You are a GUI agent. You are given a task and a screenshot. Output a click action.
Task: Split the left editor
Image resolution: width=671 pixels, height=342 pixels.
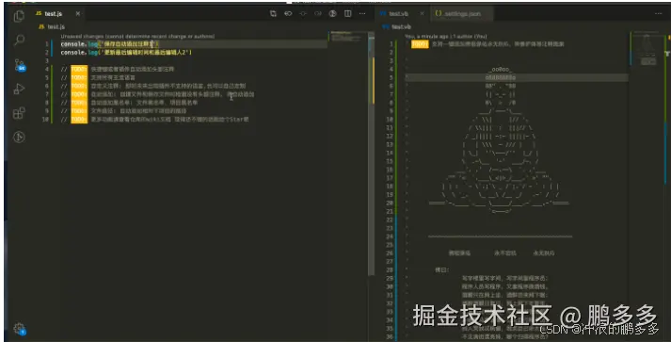(347, 14)
